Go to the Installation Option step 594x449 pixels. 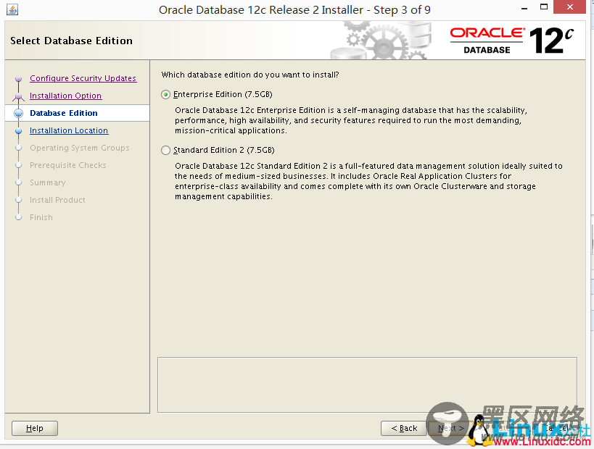point(65,96)
